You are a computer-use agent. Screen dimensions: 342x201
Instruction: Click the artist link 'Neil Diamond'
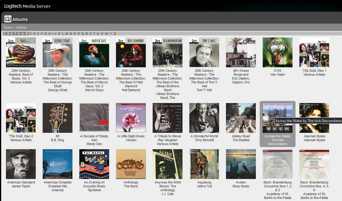click(131, 90)
